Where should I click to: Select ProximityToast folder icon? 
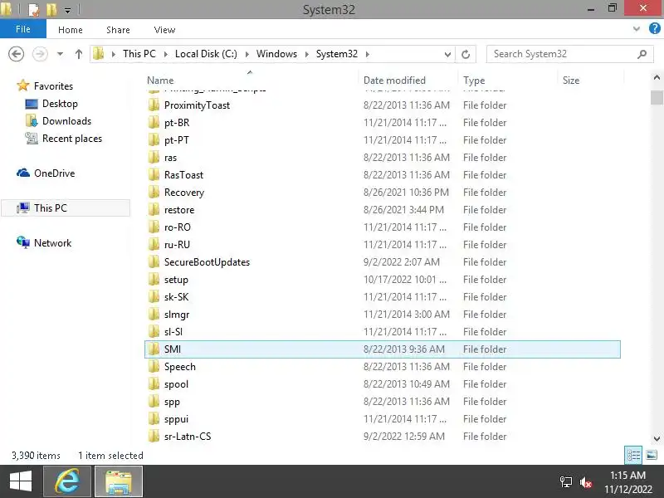point(154,105)
